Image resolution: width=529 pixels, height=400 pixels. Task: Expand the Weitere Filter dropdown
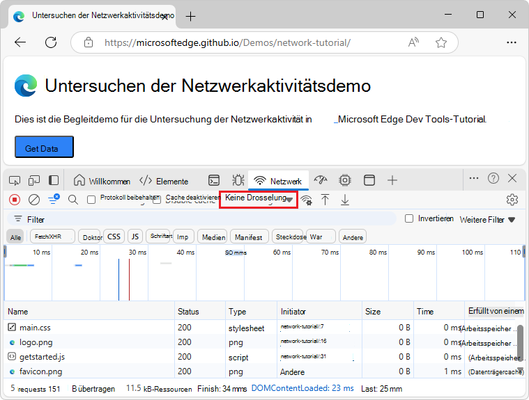click(x=487, y=220)
